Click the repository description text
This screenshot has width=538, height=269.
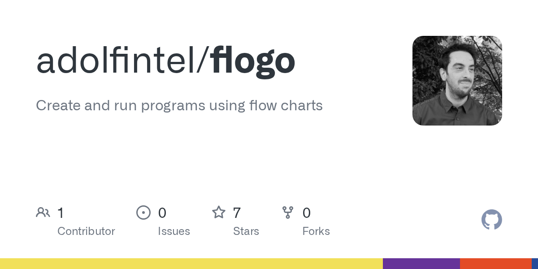pyautogui.click(x=179, y=106)
